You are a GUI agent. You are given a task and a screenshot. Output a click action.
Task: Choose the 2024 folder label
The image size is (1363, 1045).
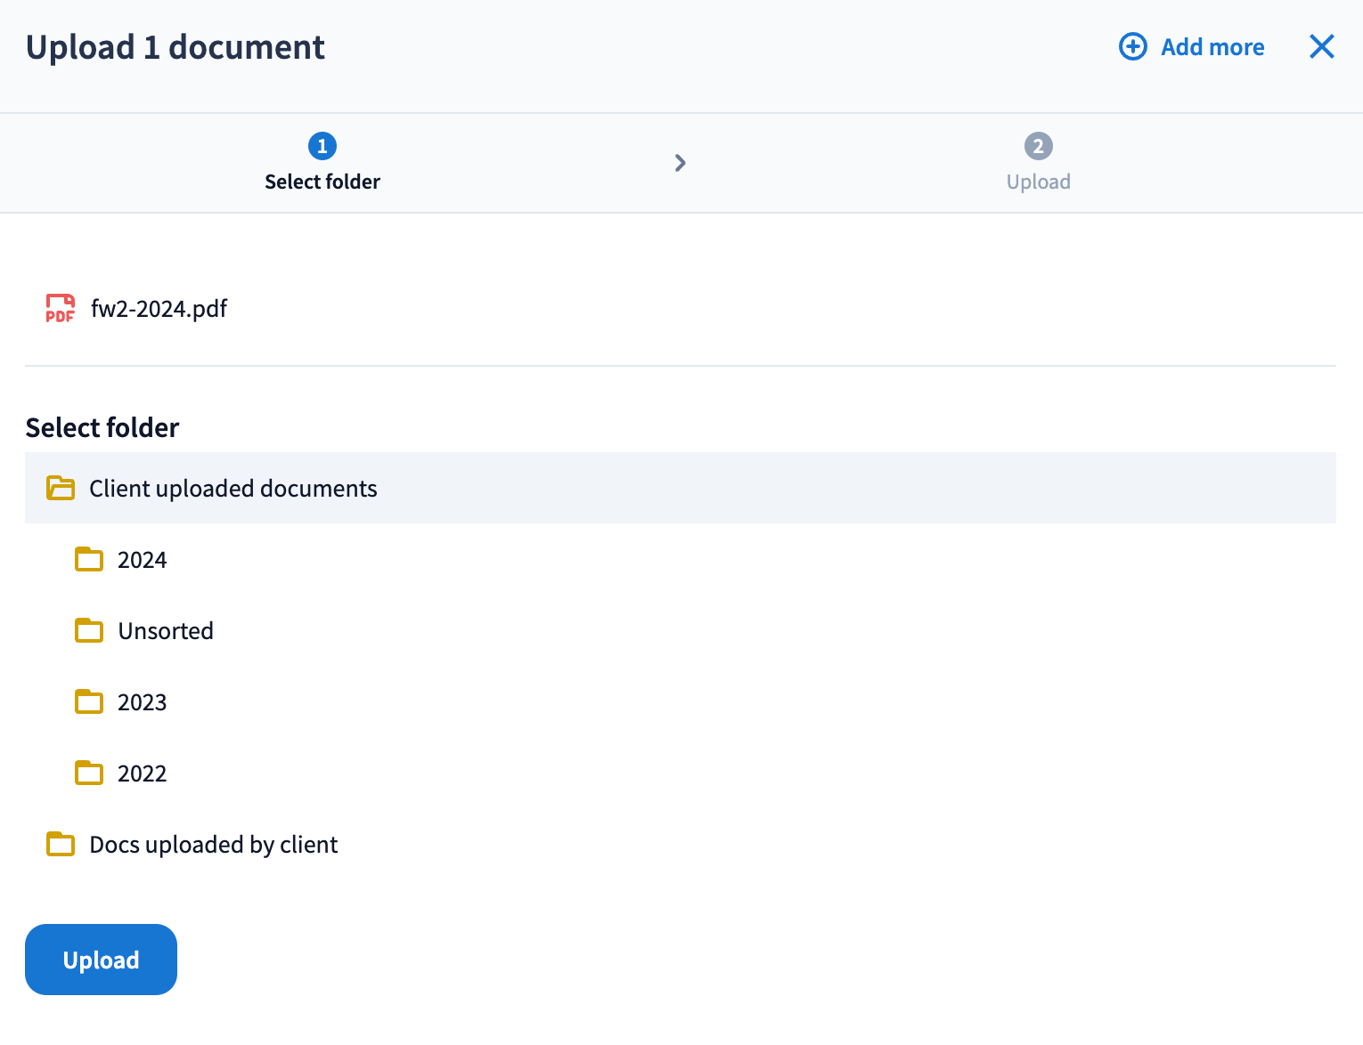[x=142, y=560]
